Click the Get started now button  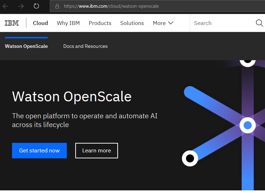click(x=39, y=151)
